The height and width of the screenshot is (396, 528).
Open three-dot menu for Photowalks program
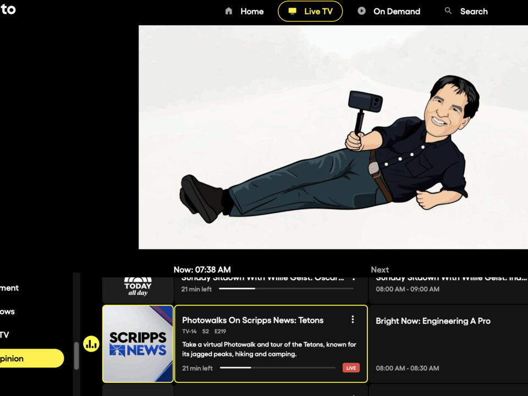(353, 320)
